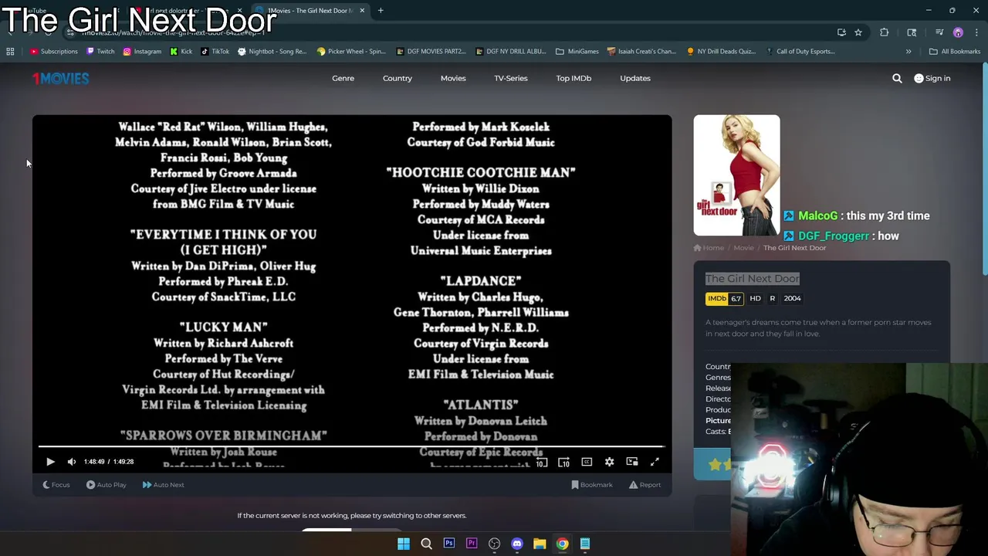Open the Subscriptions bookmark

coord(54,52)
